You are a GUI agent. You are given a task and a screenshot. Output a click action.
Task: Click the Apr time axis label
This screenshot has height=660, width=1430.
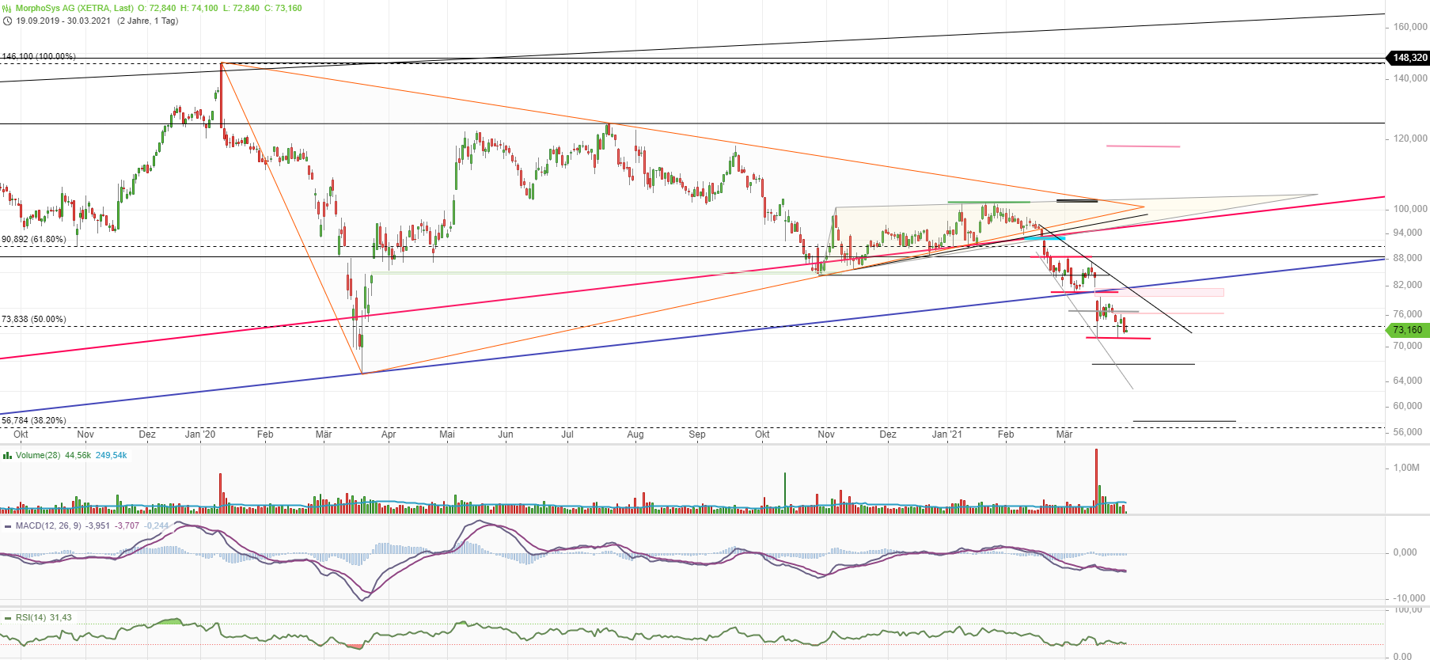pyautogui.click(x=389, y=434)
